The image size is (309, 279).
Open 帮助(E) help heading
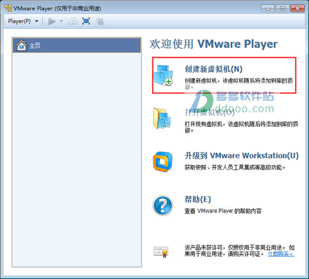tap(198, 199)
